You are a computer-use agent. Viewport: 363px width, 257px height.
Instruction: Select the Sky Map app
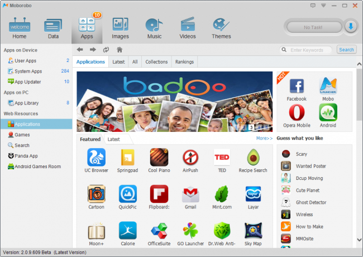(253, 234)
